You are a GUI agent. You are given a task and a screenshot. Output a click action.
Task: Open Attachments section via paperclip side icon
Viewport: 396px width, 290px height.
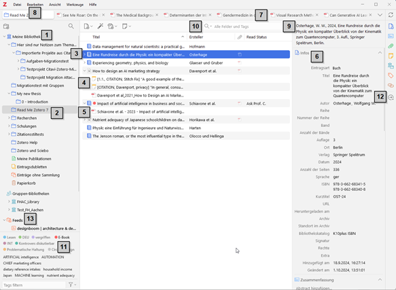(x=391, y=46)
